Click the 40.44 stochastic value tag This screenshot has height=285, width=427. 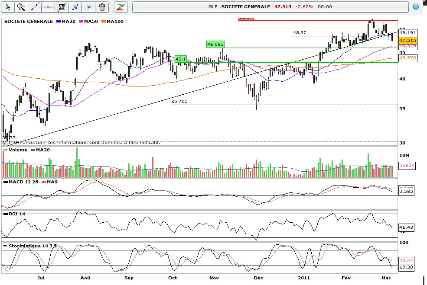[406, 260]
